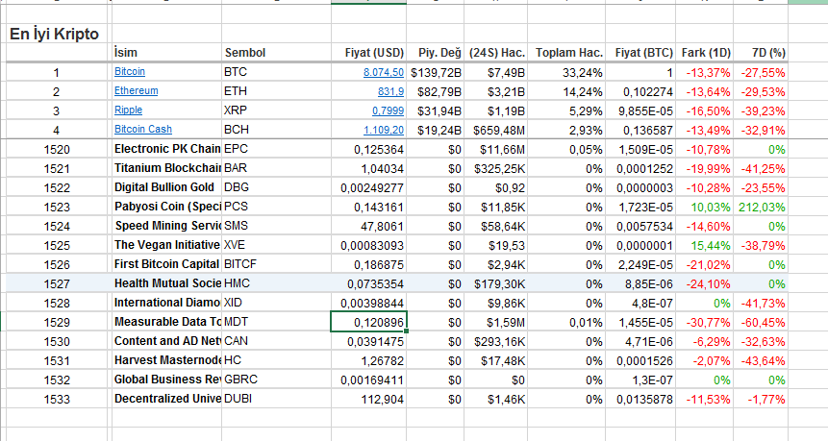This screenshot has height=441, width=828.
Task: Select the GBRC symbol cell
Action: coord(276,380)
